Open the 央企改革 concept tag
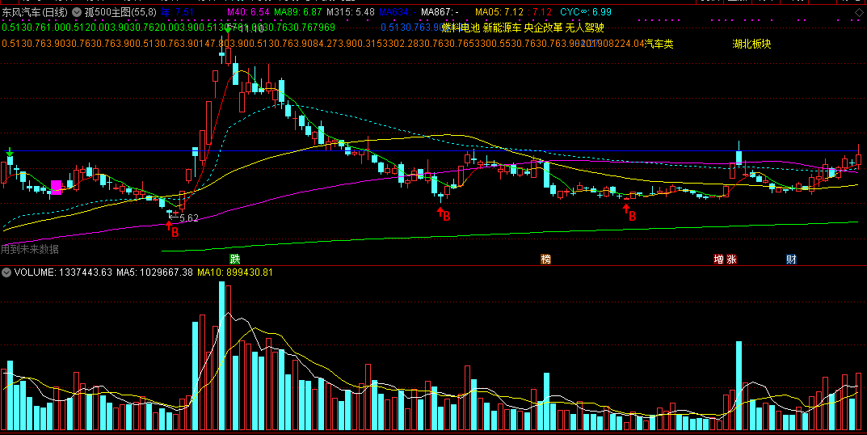The width and height of the screenshot is (867, 435). pyautogui.click(x=543, y=27)
